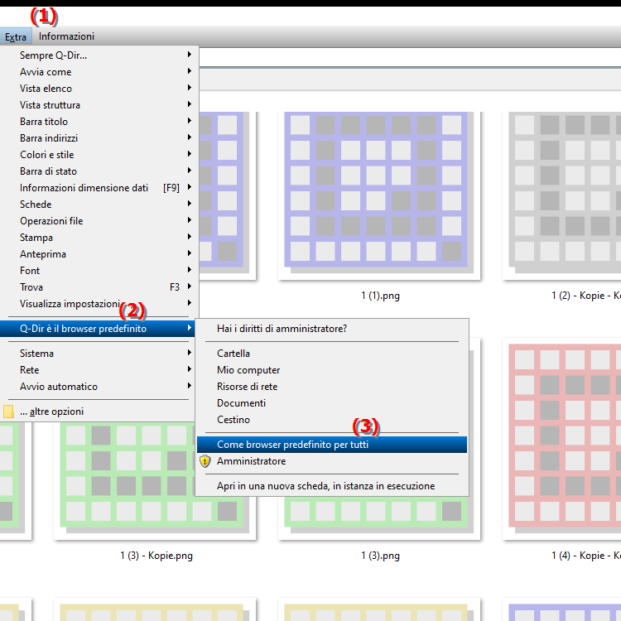Click the Rete submenu arrow
The height and width of the screenshot is (621, 621).
coord(190,369)
